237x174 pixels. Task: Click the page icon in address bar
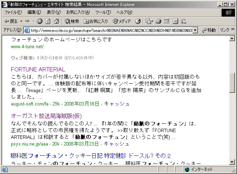click(x=27, y=30)
